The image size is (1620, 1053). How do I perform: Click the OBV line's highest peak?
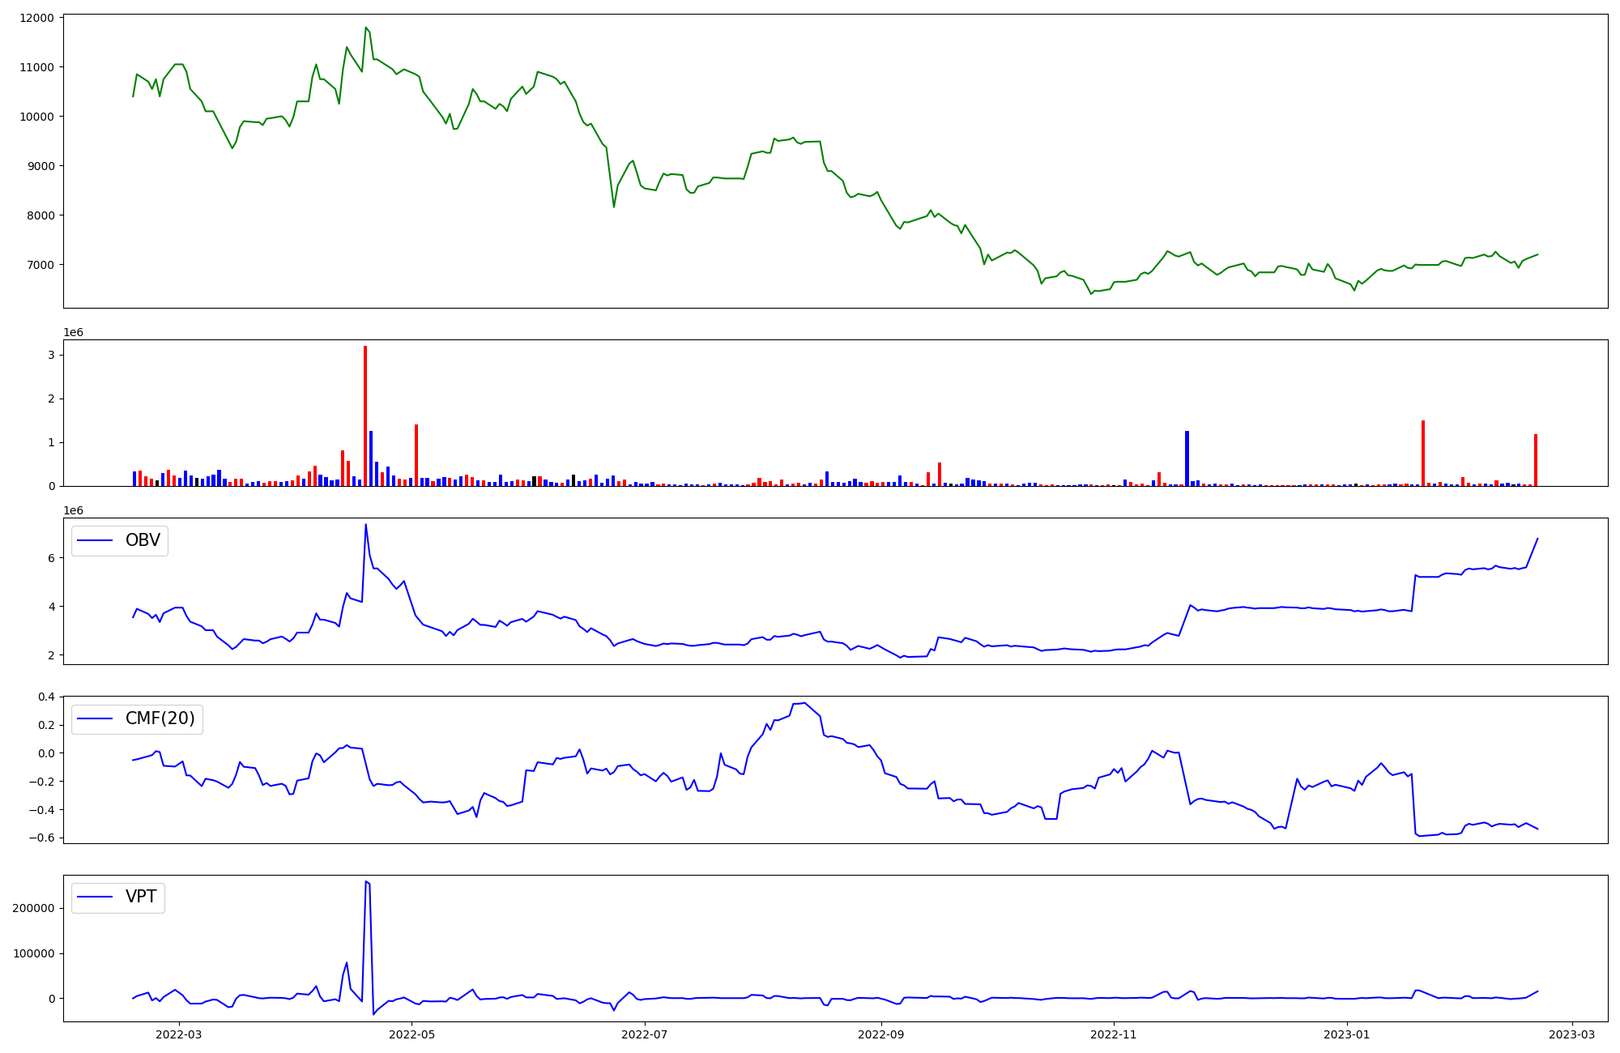pyautogui.click(x=365, y=524)
